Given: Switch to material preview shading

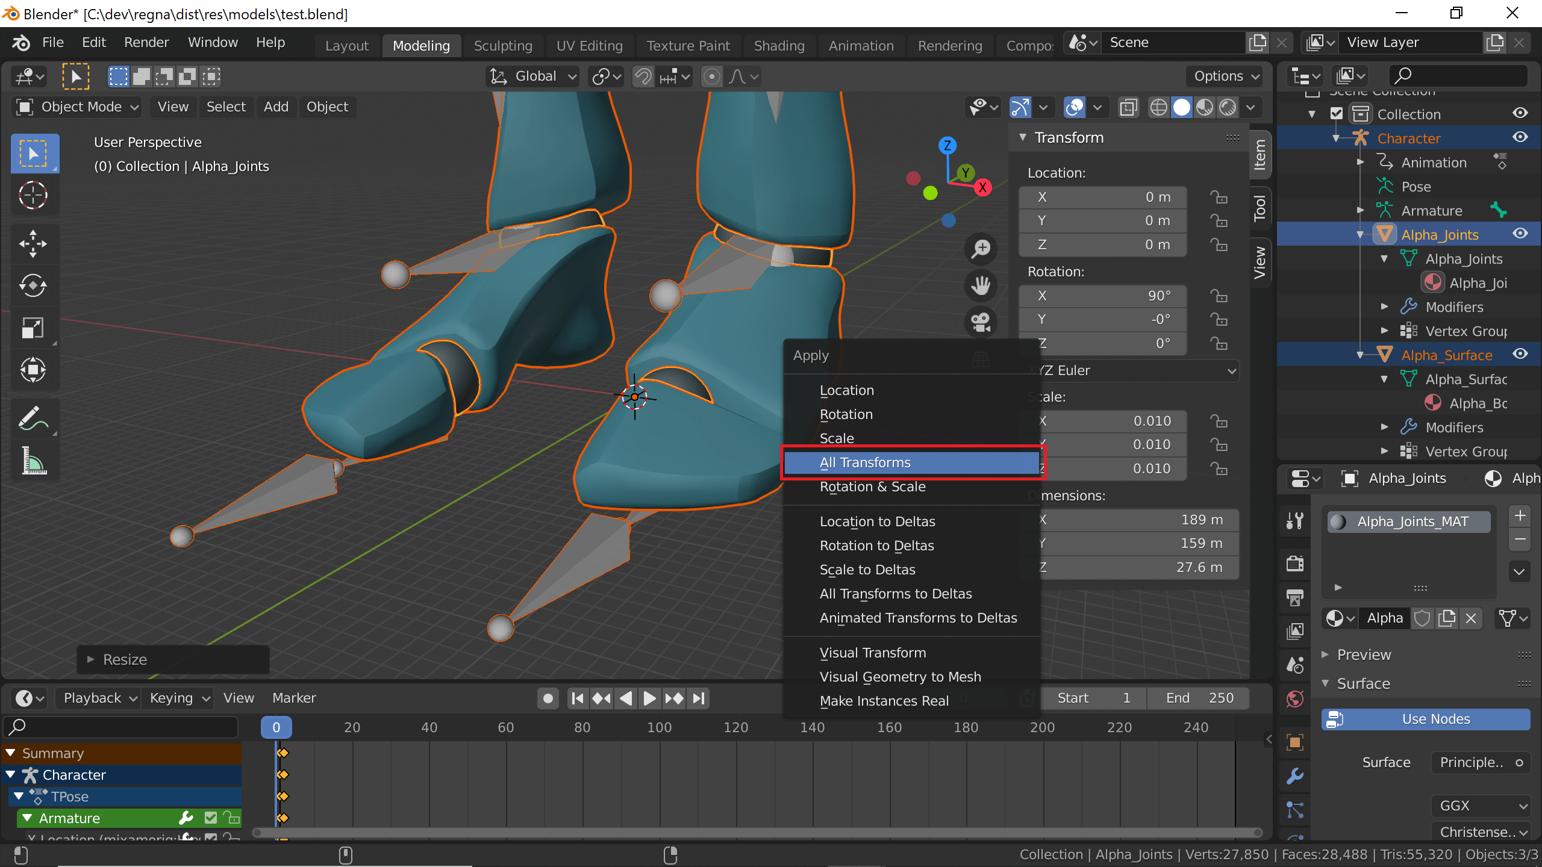Looking at the screenshot, I should [1204, 108].
